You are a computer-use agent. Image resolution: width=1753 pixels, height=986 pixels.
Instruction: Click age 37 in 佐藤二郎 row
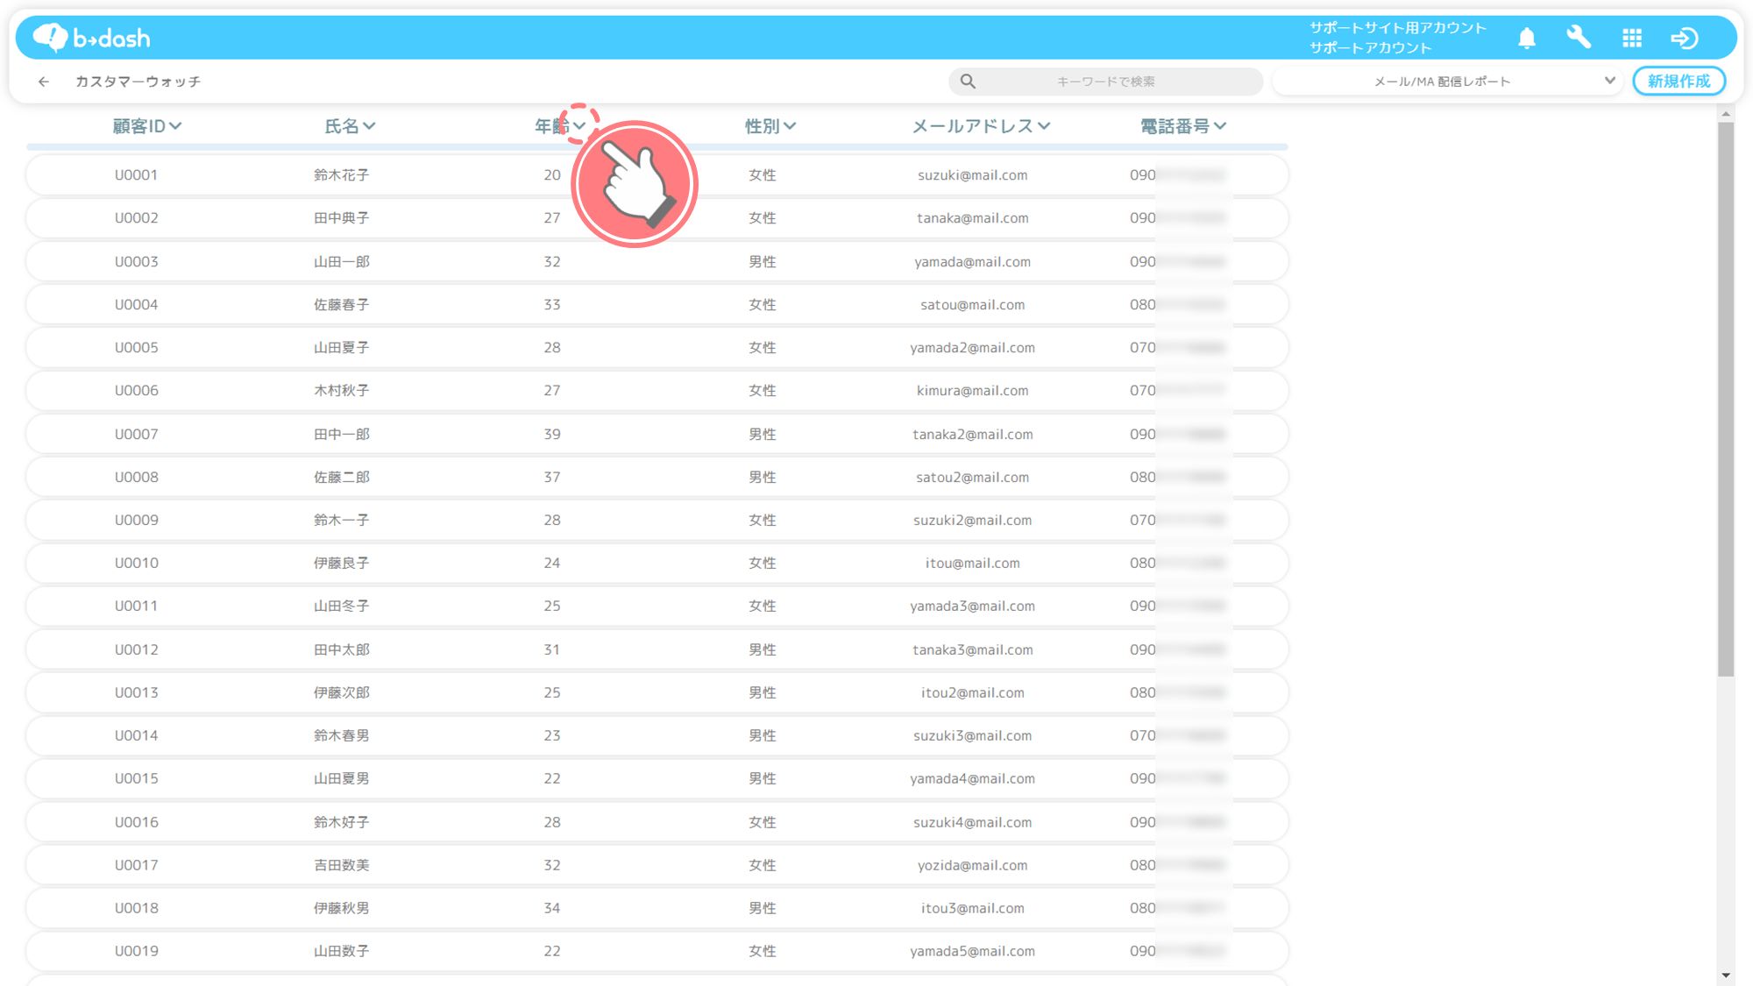point(552,478)
